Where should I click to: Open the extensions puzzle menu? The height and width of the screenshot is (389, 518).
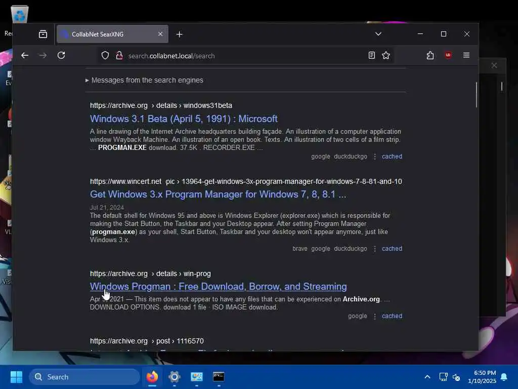click(x=430, y=56)
